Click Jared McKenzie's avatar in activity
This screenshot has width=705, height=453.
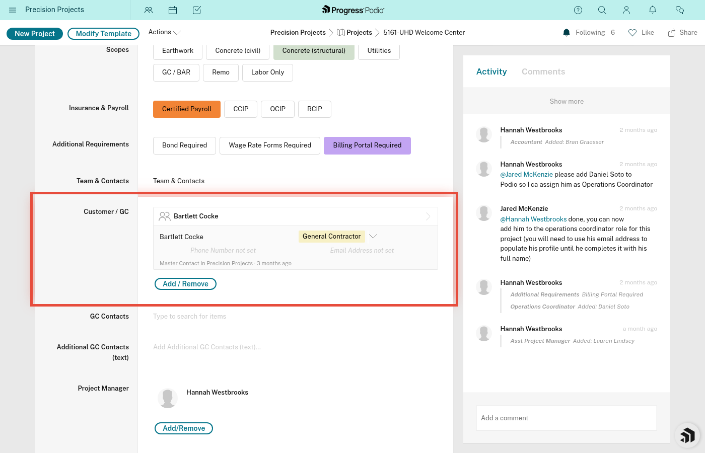(x=484, y=213)
